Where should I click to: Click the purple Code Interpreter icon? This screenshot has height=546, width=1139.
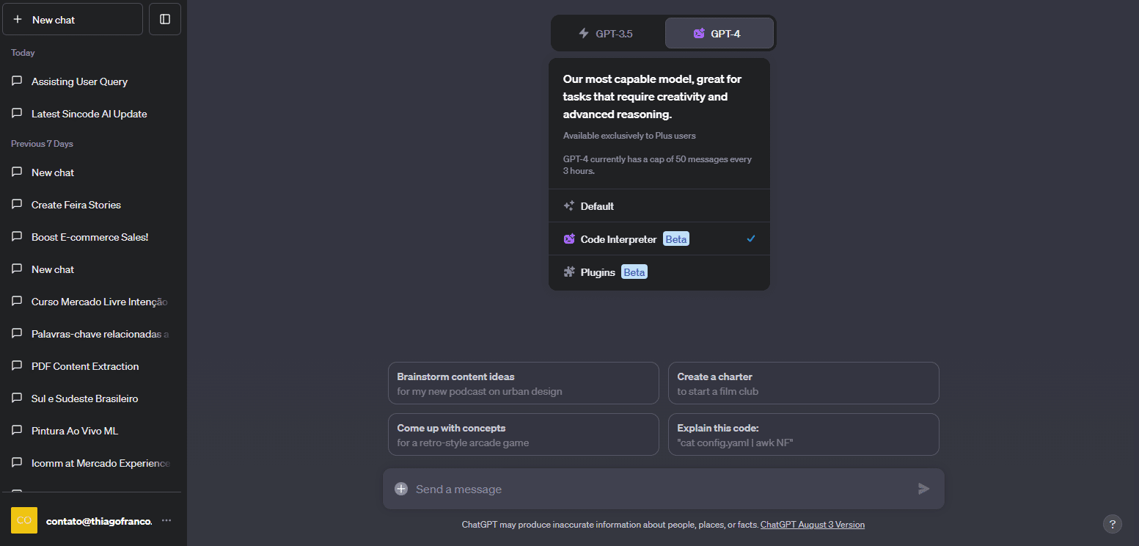click(x=569, y=239)
